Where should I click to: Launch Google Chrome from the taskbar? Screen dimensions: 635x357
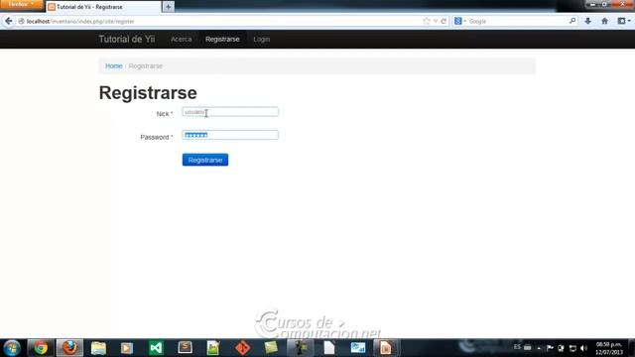pos(41,348)
